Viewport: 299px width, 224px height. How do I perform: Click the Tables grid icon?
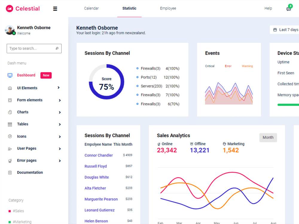10,124
